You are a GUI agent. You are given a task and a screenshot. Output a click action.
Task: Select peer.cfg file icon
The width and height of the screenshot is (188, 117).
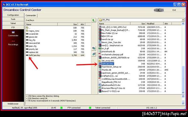tap(27, 46)
